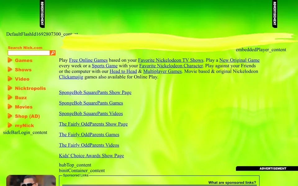
Task: Follow the Free Online Games link
Action: click(88, 60)
